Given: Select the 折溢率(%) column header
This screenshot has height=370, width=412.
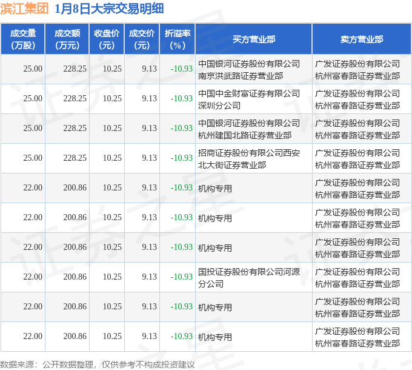Looking at the screenshot, I should point(178,39).
